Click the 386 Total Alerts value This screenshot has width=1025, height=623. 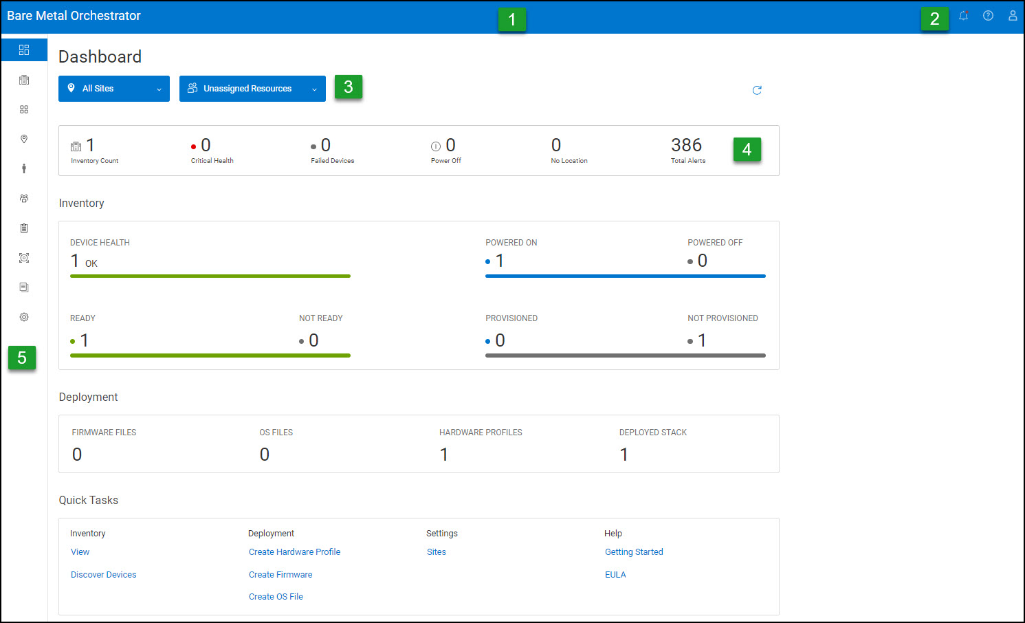(686, 145)
